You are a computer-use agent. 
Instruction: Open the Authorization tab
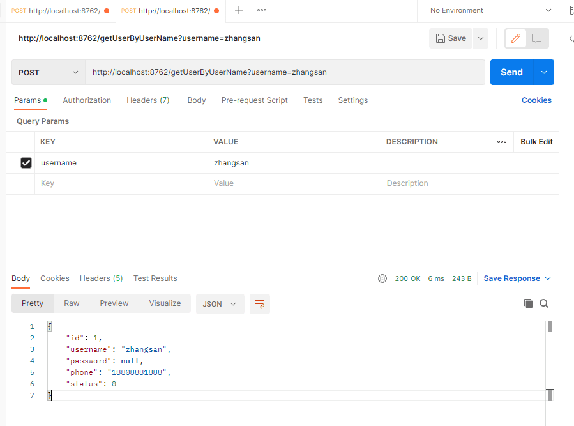87,100
